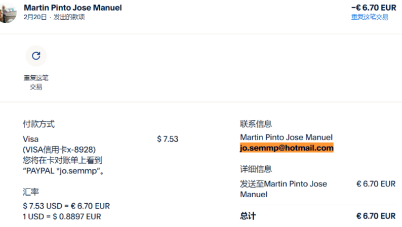The width and height of the screenshot is (402, 227).
Task: Click the 重复这笔交易 label below the icon
Action: pyautogui.click(x=36, y=82)
